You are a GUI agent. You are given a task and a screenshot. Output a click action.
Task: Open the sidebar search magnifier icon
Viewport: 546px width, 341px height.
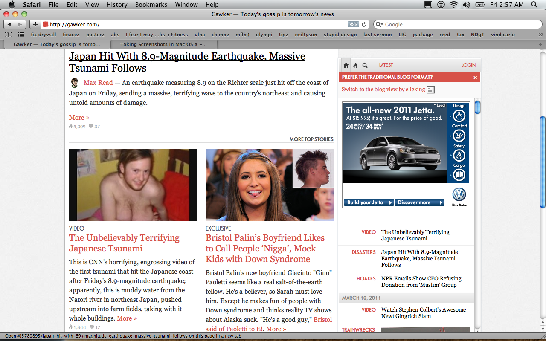[365, 65]
